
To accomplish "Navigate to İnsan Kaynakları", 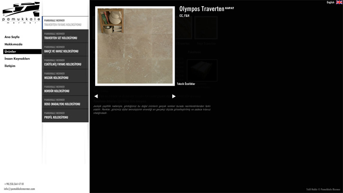I will [18, 59].
